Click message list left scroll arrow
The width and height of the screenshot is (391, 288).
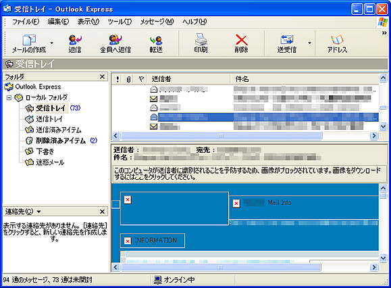click(115, 136)
